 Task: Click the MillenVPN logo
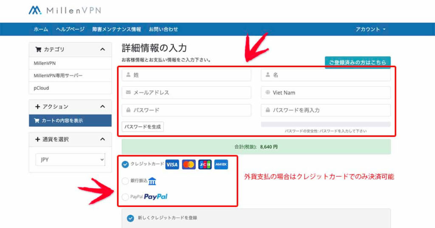[x=65, y=11]
